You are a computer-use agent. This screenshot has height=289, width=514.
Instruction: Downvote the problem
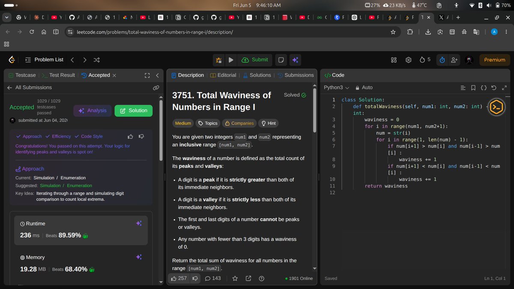(195, 278)
